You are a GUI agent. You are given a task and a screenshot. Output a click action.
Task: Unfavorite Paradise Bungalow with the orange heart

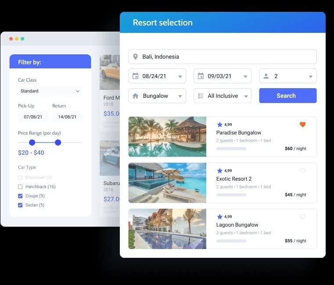pos(303,124)
